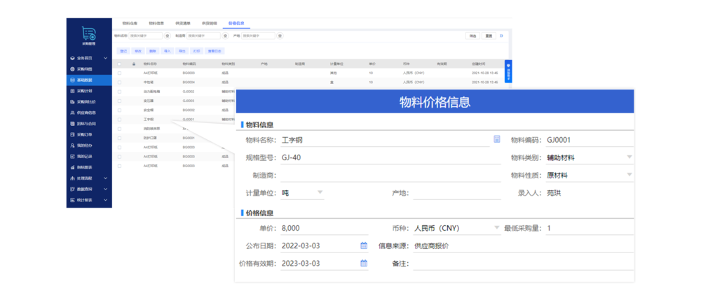Open 物料性质 dropdown showing 原材料
This screenshot has height=307, width=701.
tap(590, 175)
